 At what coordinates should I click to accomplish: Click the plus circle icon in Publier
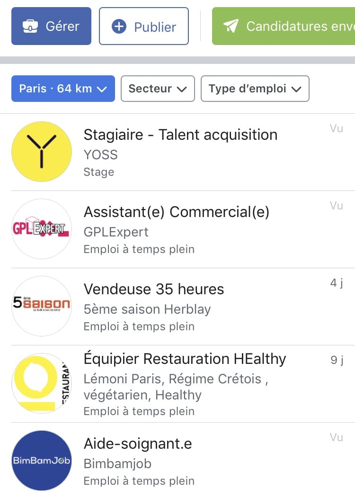pyautogui.click(x=119, y=27)
